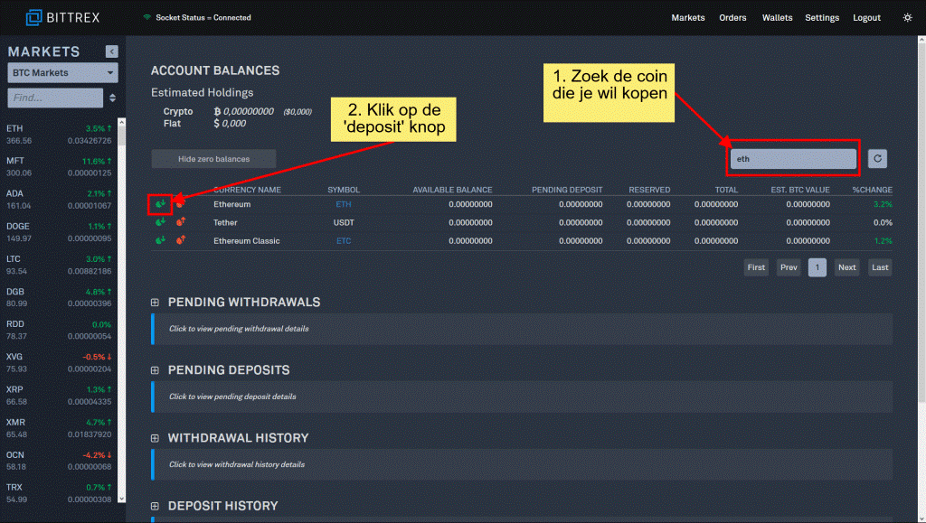Viewport: 926px width, 523px height.
Task: Select page 1
Action: 817,267
